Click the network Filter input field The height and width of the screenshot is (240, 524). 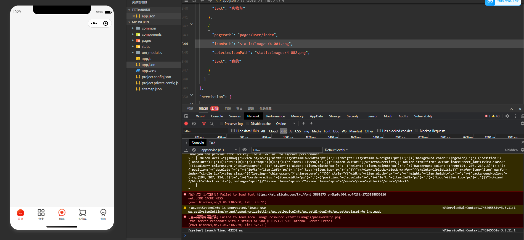[x=205, y=131]
